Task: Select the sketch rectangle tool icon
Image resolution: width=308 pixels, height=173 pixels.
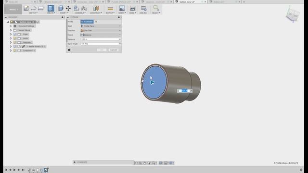Action: tap(40, 8)
